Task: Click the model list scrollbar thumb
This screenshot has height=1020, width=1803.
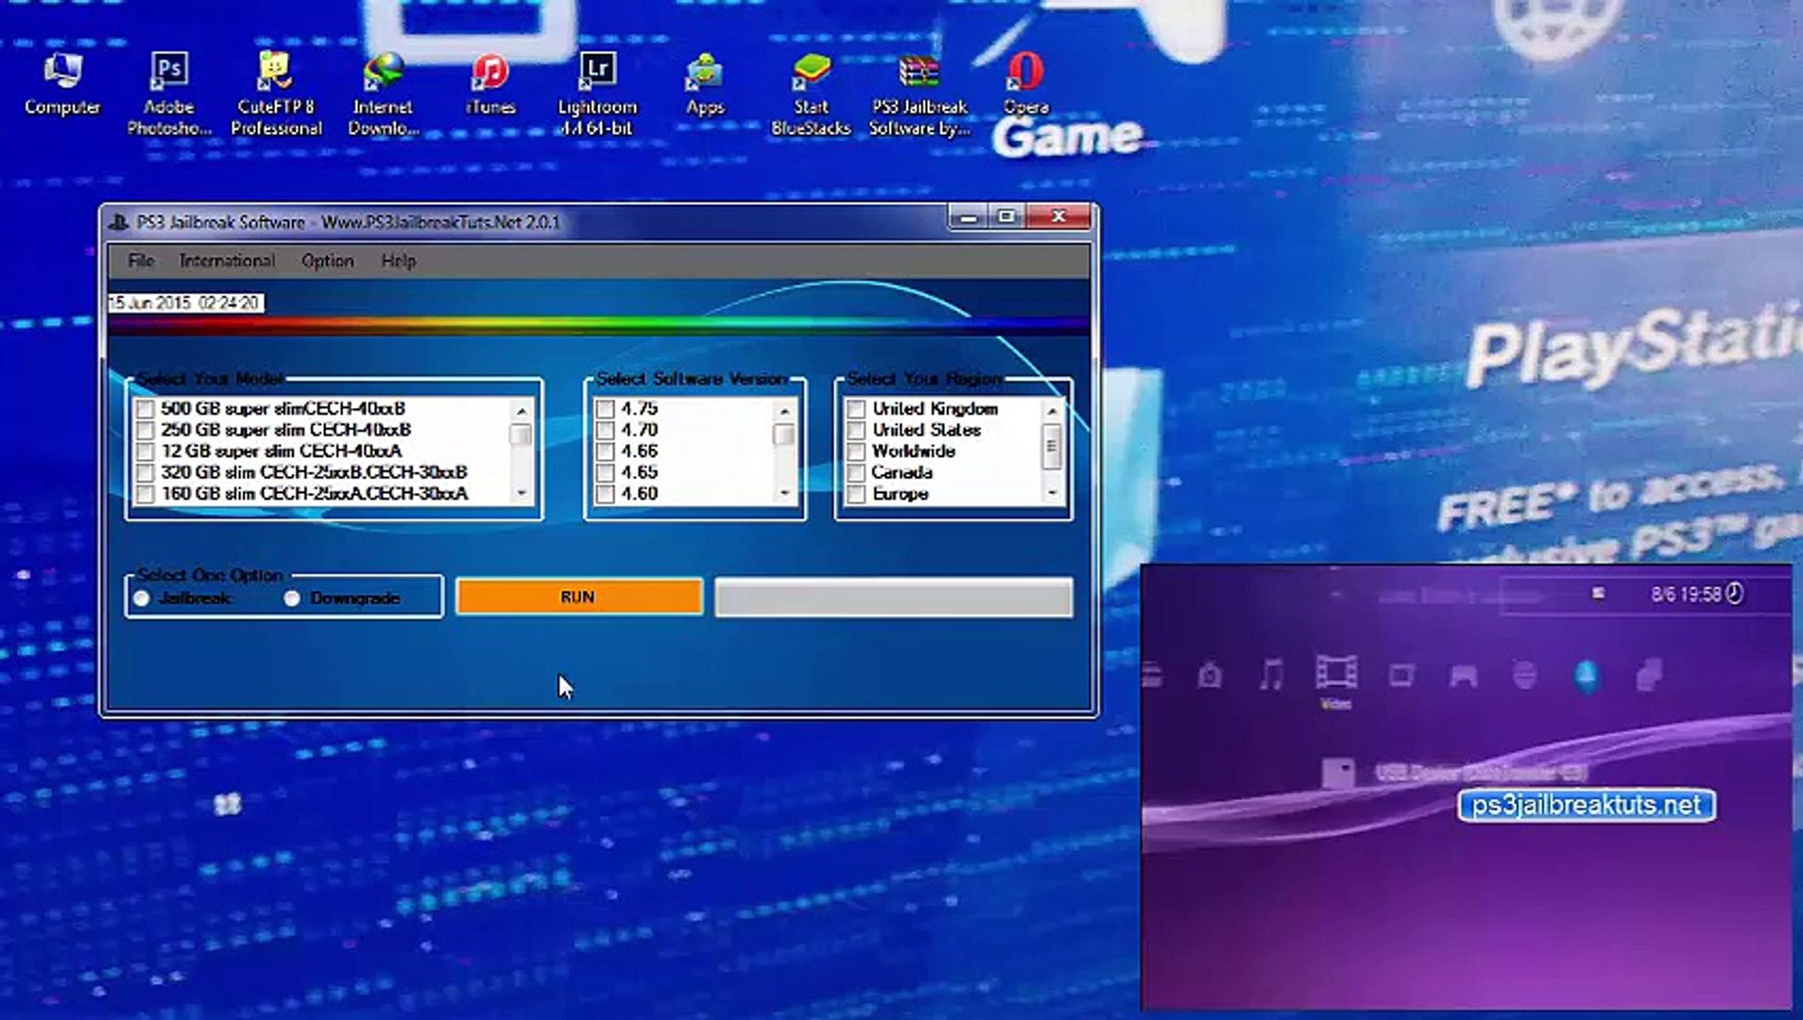Action: click(521, 434)
